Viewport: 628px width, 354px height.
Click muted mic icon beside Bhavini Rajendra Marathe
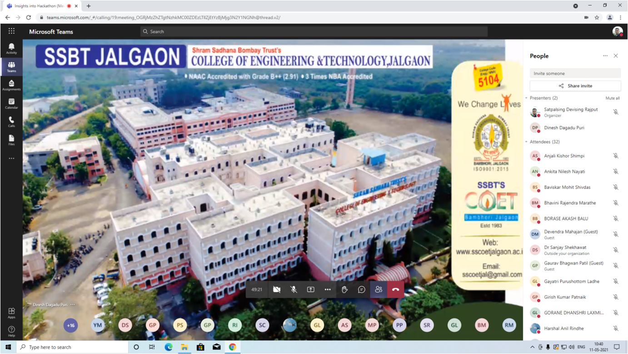[616, 203]
